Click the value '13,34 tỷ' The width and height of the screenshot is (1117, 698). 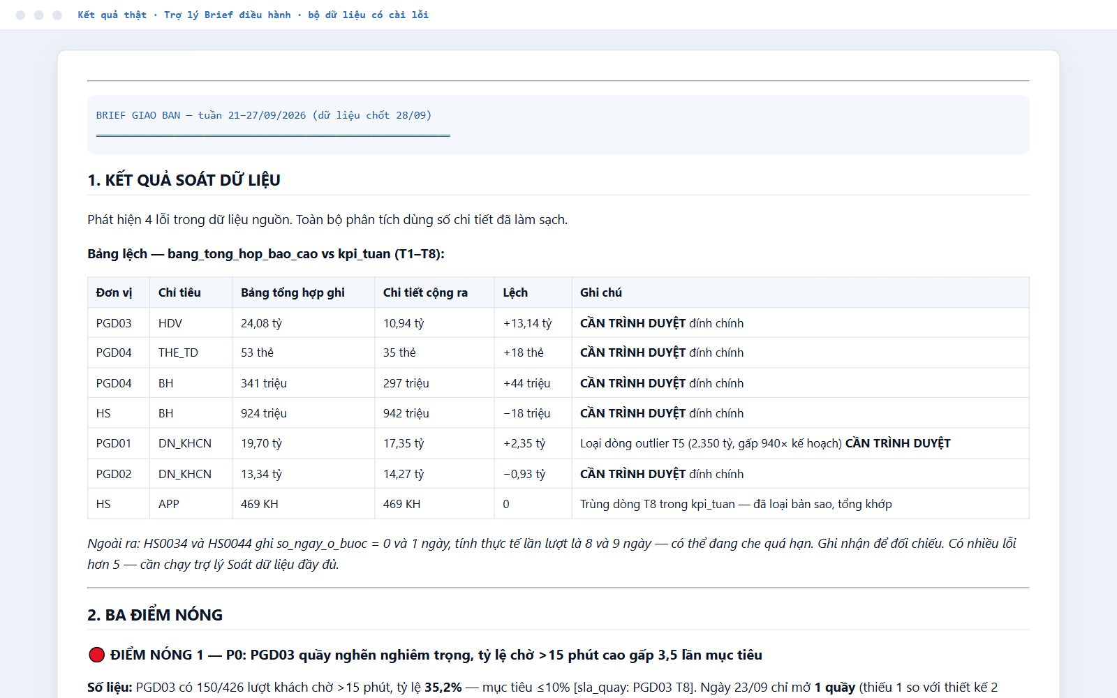click(x=261, y=474)
